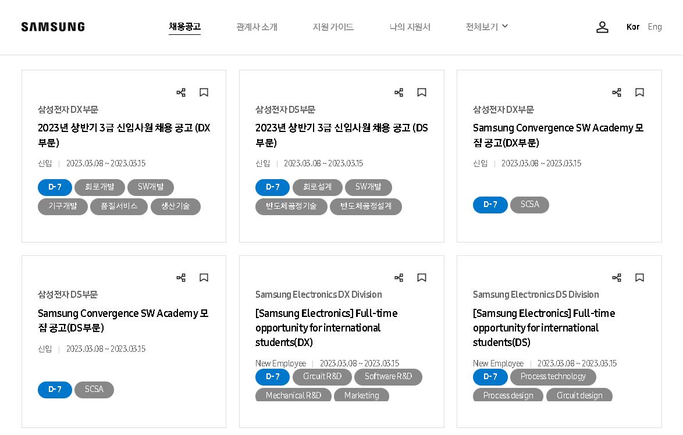Click the Software R&D tag
This screenshot has height=435, width=683.
click(x=388, y=377)
